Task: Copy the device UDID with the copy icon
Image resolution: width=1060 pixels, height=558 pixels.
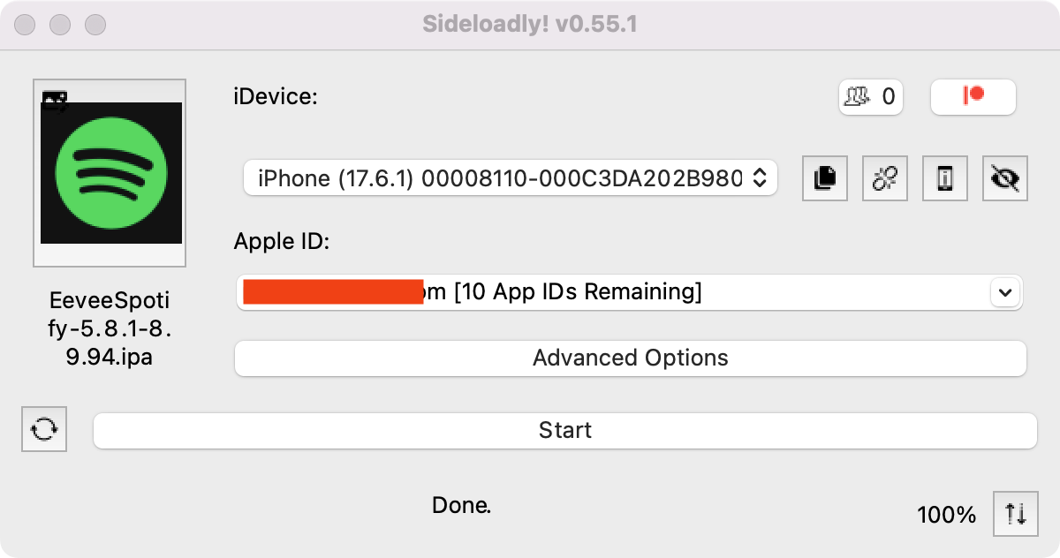Action: coord(824,179)
